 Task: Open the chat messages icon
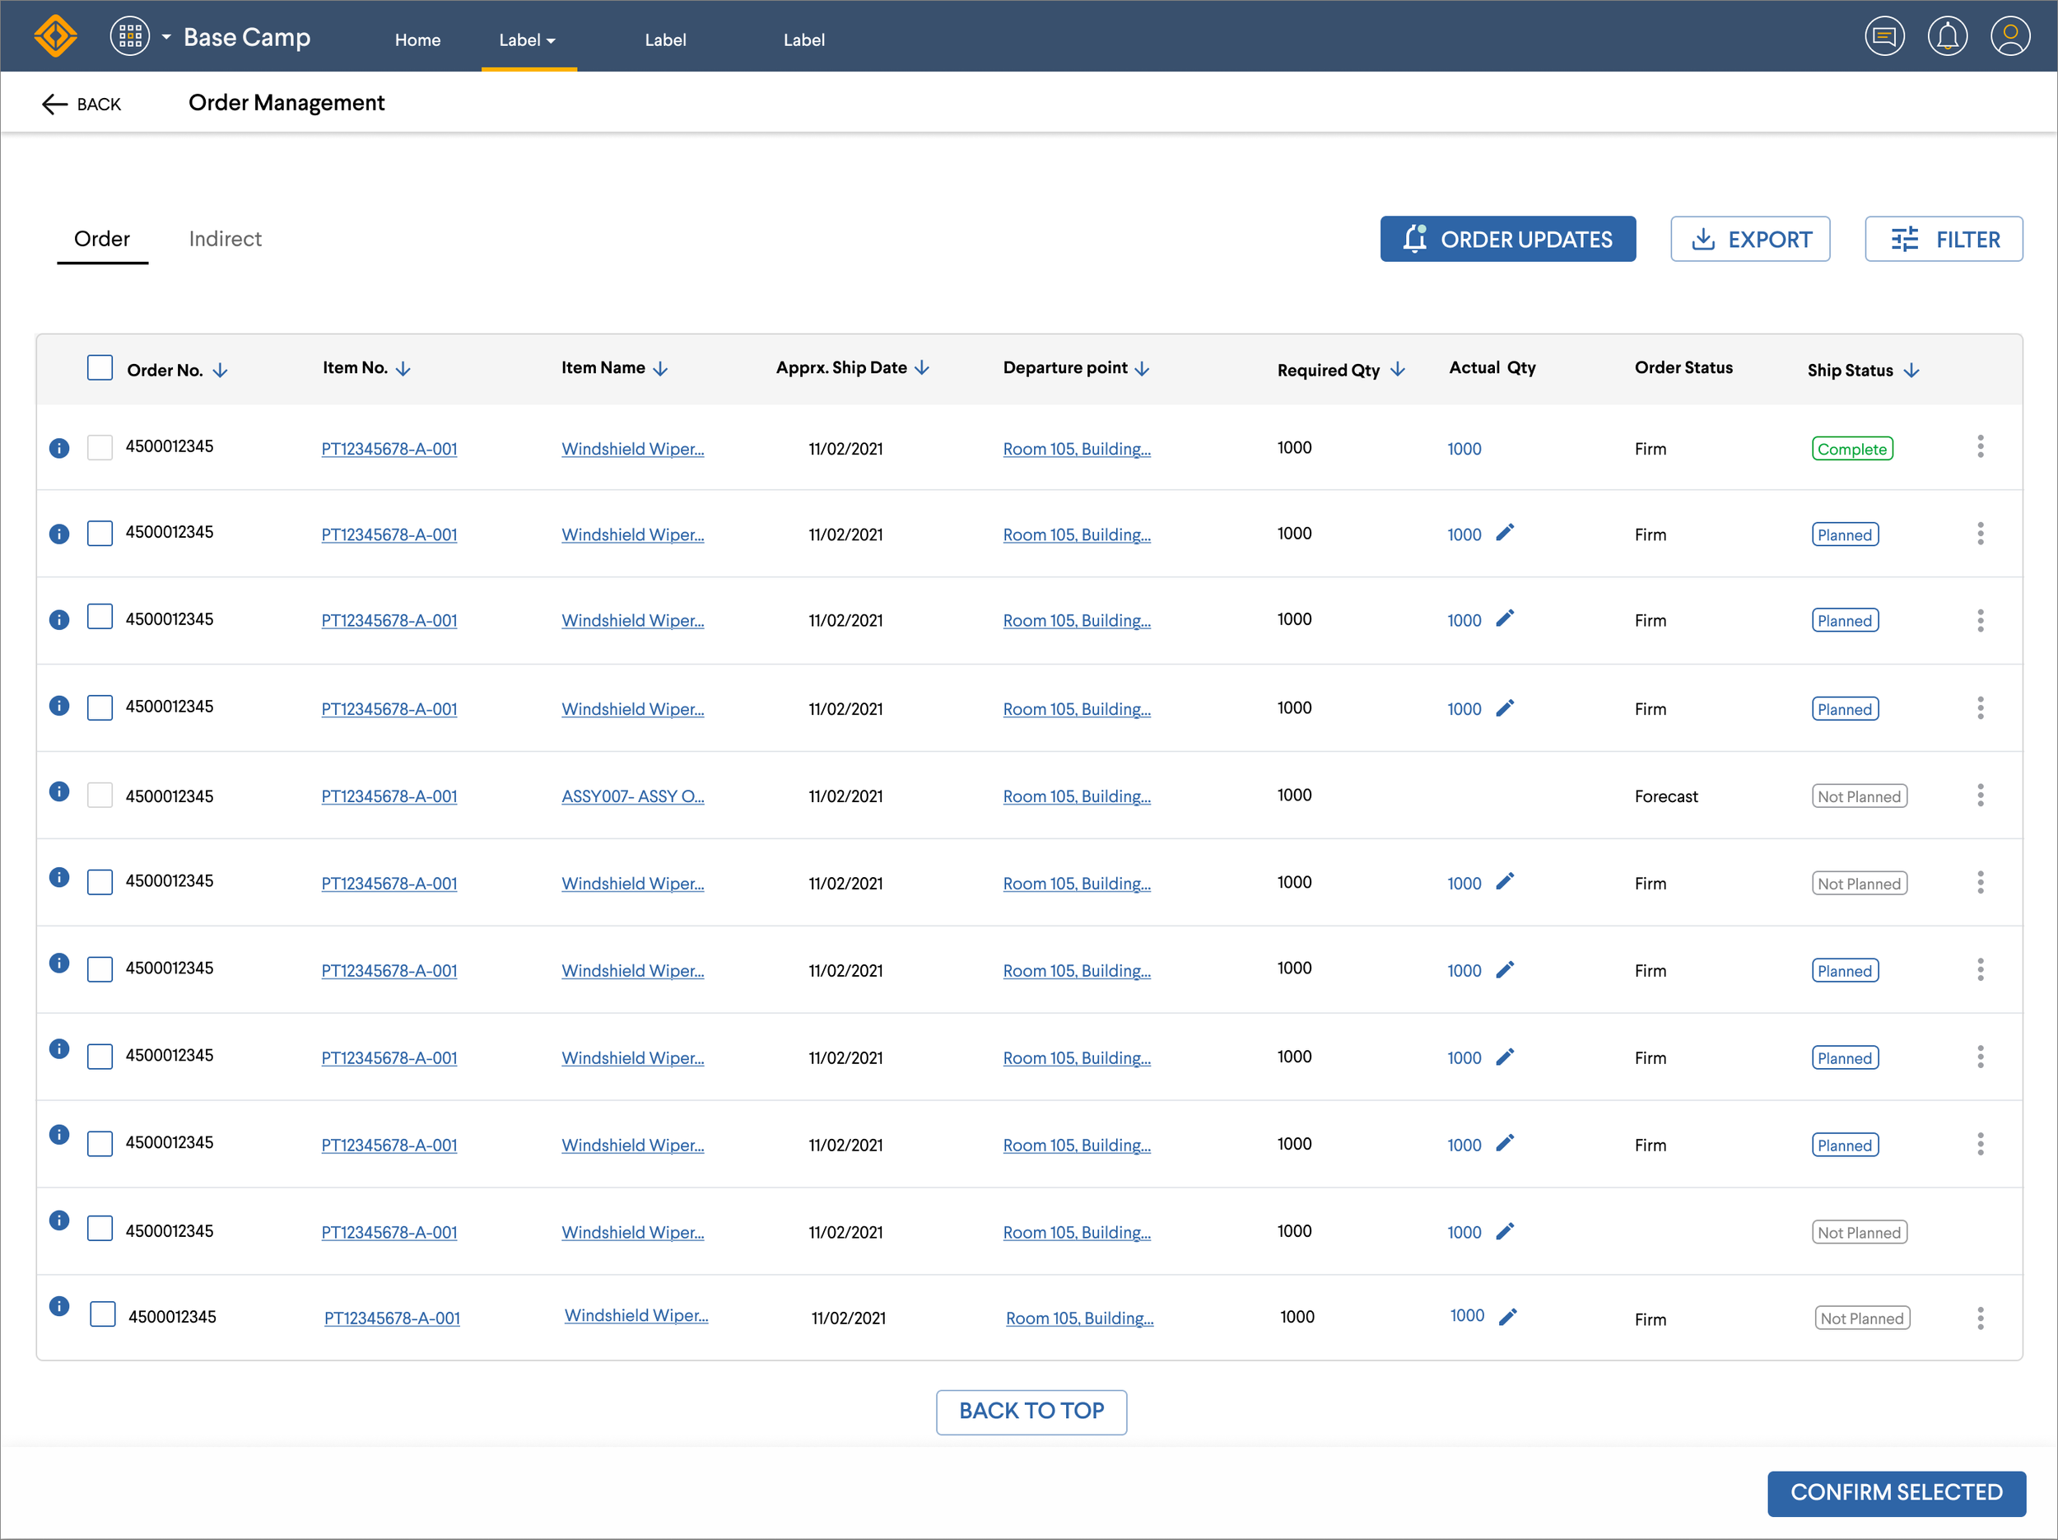click(1883, 37)
